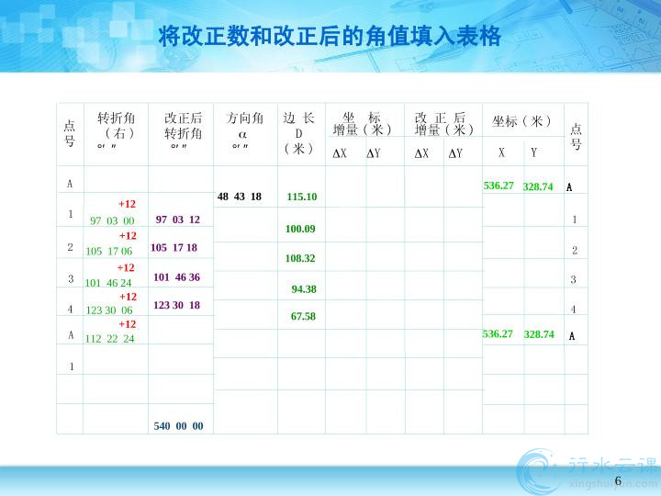Click the 转折角(右) column header
Image resolution: width=661 pixels, height=496 pixels.
coord(115,126)
